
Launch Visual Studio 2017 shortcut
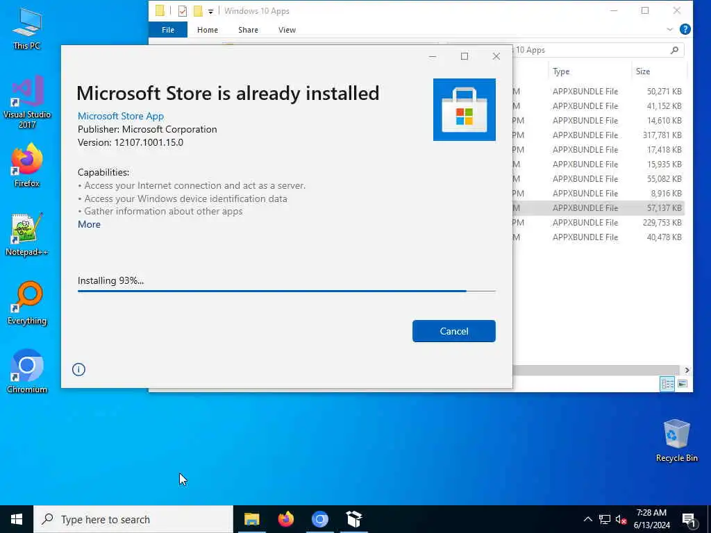pos(27,103)
